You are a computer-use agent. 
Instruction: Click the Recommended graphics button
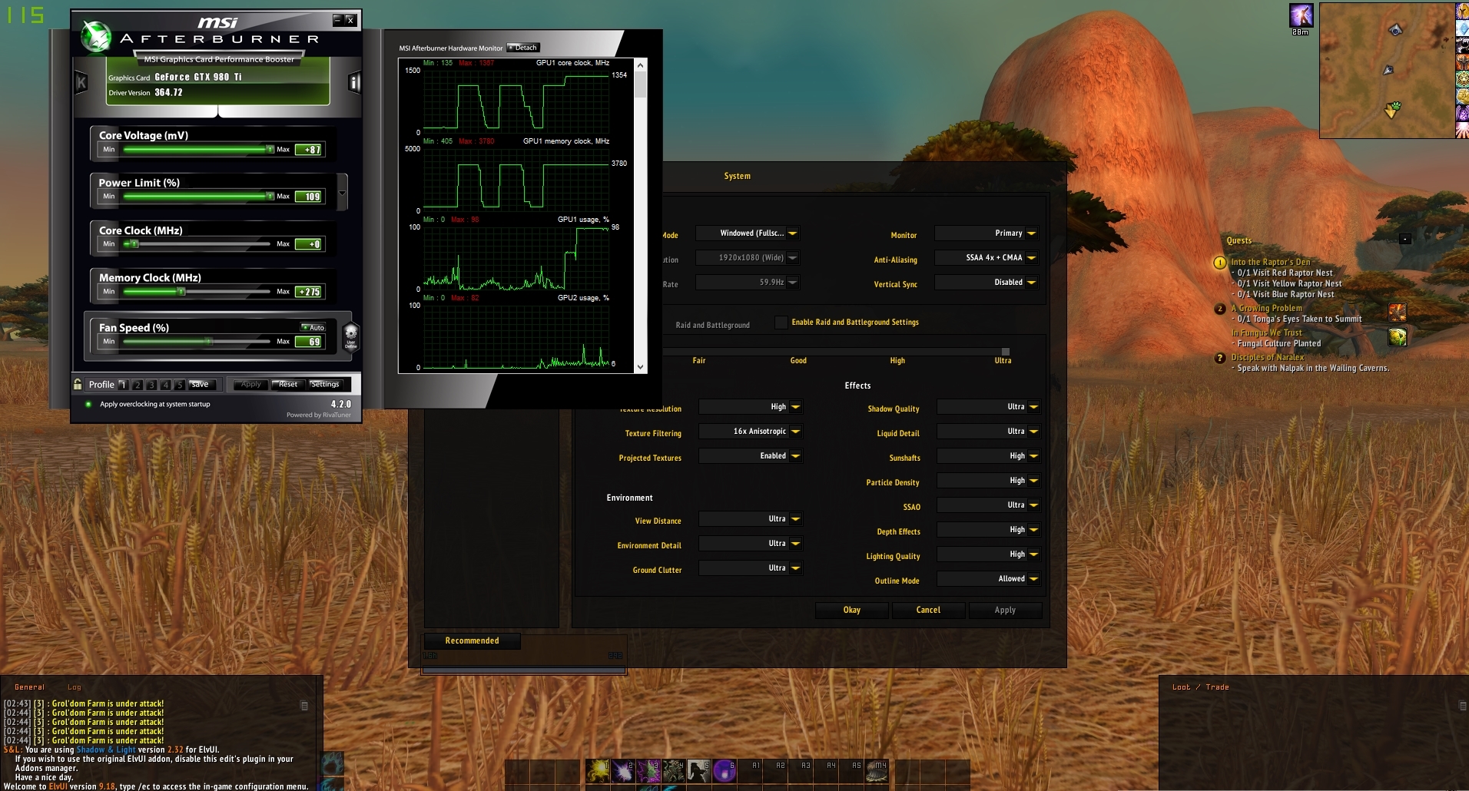pyautogui.click(x=472, y=640)
